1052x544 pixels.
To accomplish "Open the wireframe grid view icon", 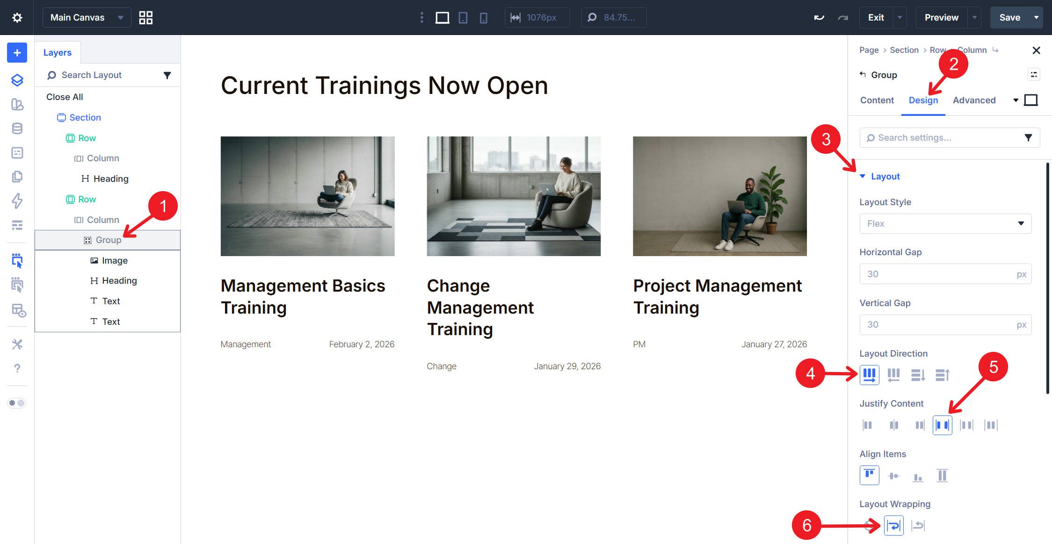I will coord(146,18).
